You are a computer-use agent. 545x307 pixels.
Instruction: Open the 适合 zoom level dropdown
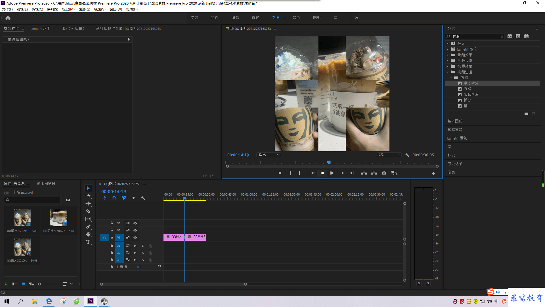click(x=269, y=155)
